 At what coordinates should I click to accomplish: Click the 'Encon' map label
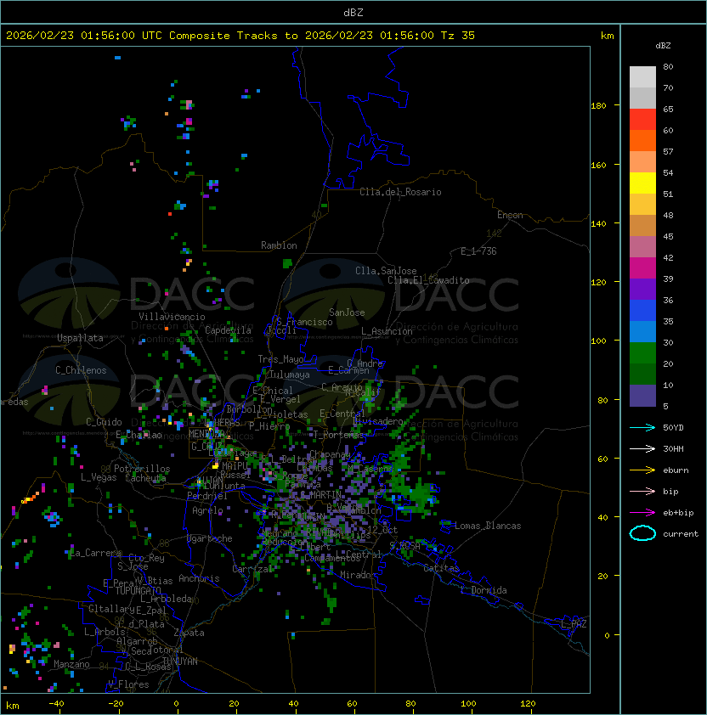coord(510,215)
